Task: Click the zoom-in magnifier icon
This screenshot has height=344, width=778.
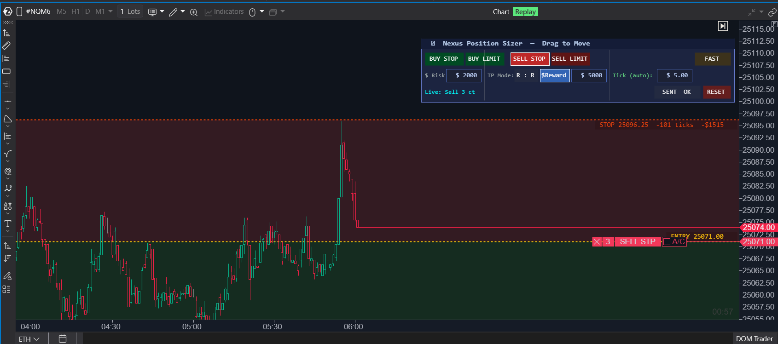Action: (194, 12)
